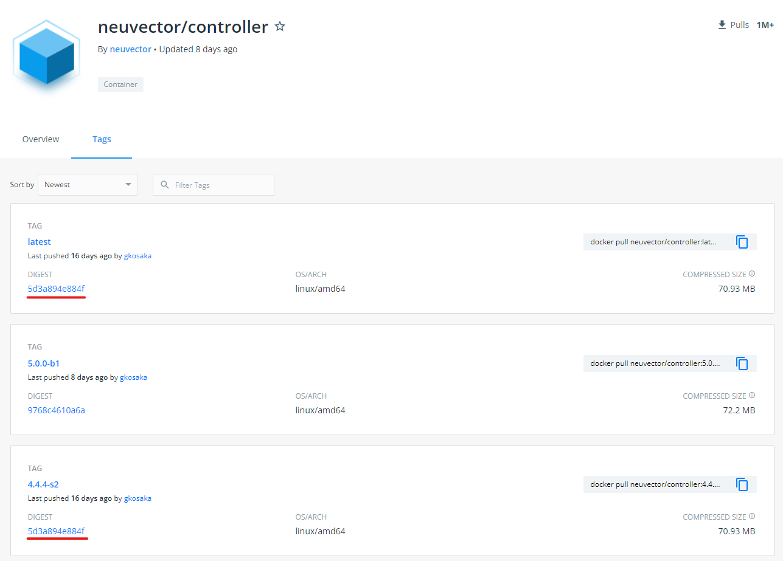783x561 pixels.
Task: Open digest 9768c4610a6a under 5.0.0-b1
Action: point(57,410)
